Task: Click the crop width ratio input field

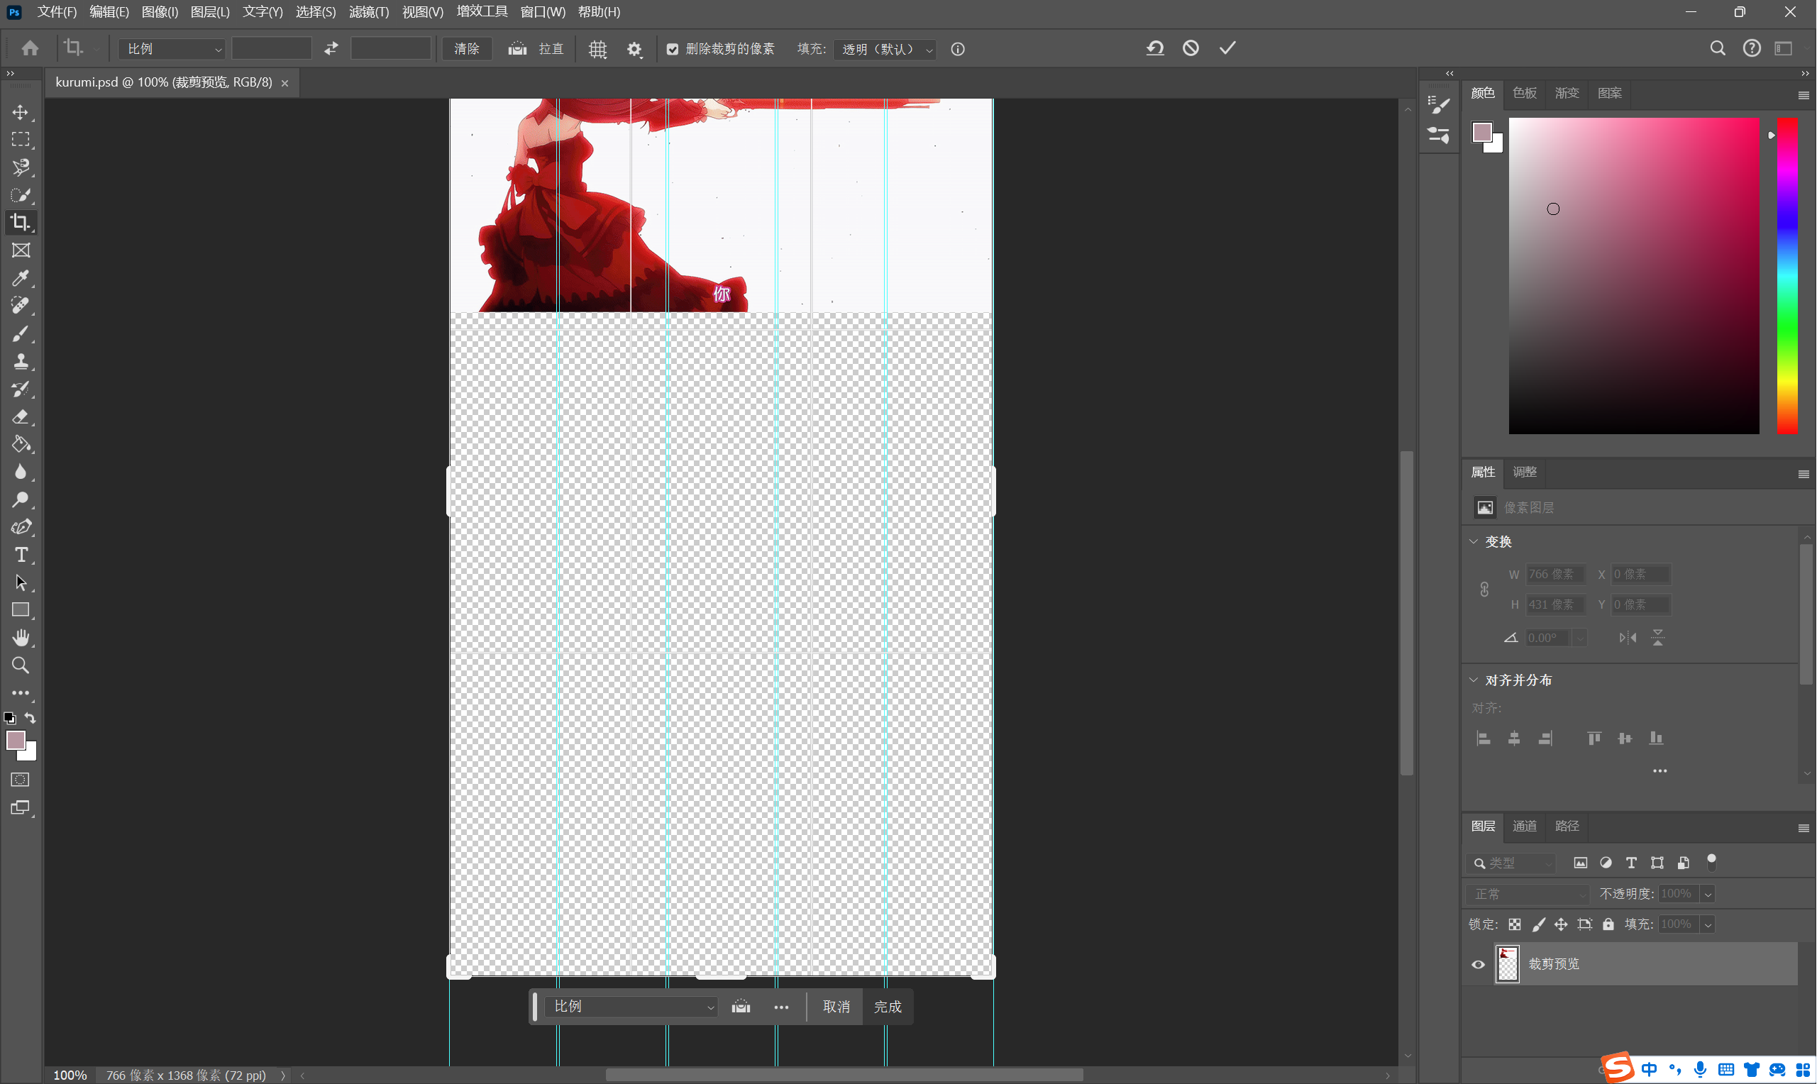Action: coord(272,49)
